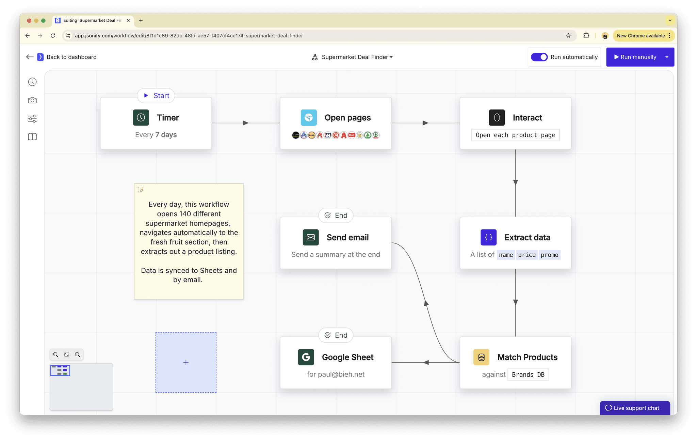This screenshot has width=697, height=441.
Task: Click the End badge above Send email
Action: point(336,215)
